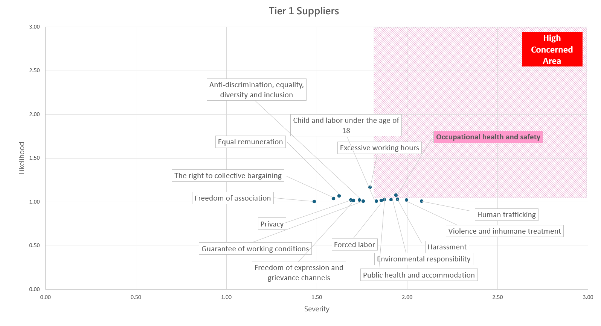Click the Equal remuneration data label
This screenshot has width=601, height=326.
pyautogui.click(x=250, y=142)
